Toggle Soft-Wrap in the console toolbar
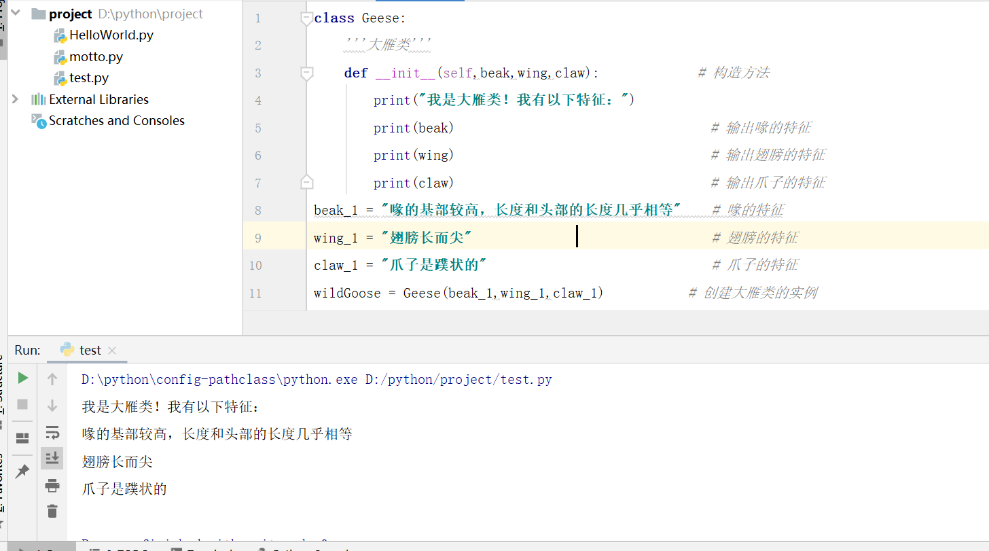 pyautogui.click(x=52, y=432)
